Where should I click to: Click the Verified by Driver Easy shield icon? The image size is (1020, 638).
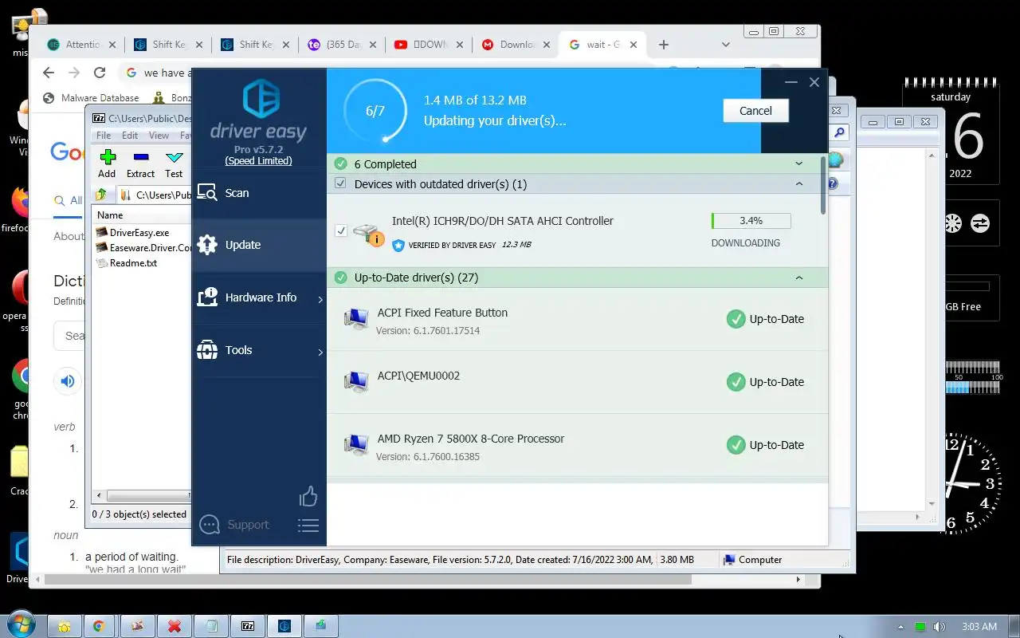pyautogui.click(x=398, y=245)
